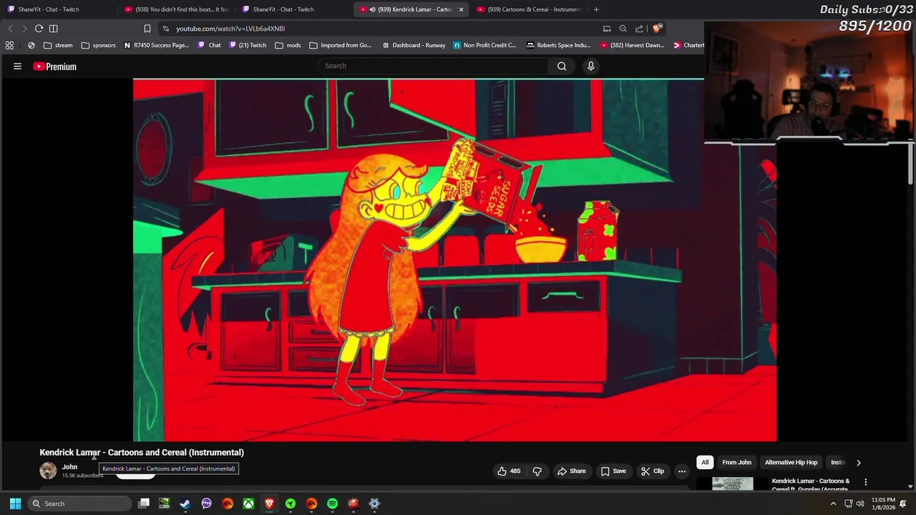Dislike the Kendrick Lamar instrumental video
The image size is (916, 515).
pos(537,471)
